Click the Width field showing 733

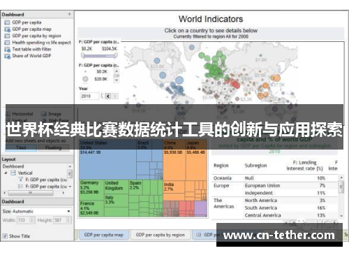[23, 220]
